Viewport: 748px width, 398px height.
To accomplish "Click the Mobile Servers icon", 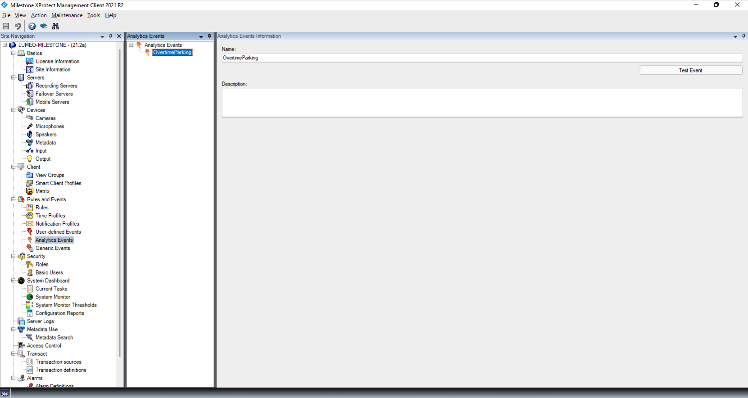I will pos(30,102).
